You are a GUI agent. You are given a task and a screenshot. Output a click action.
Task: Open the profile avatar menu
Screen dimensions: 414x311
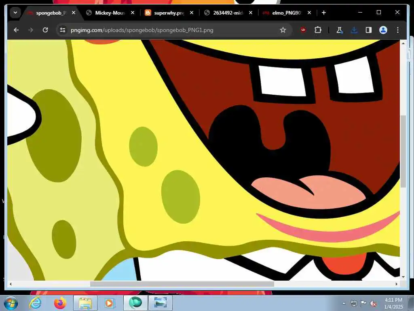383,30
